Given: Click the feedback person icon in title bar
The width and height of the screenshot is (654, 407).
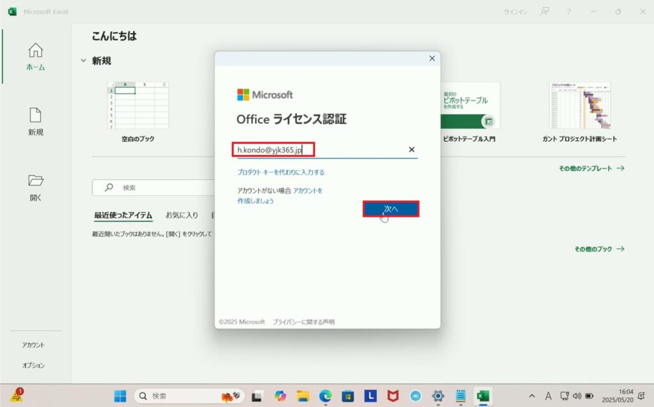Looking at the screenshot, I should coord(545,11).
